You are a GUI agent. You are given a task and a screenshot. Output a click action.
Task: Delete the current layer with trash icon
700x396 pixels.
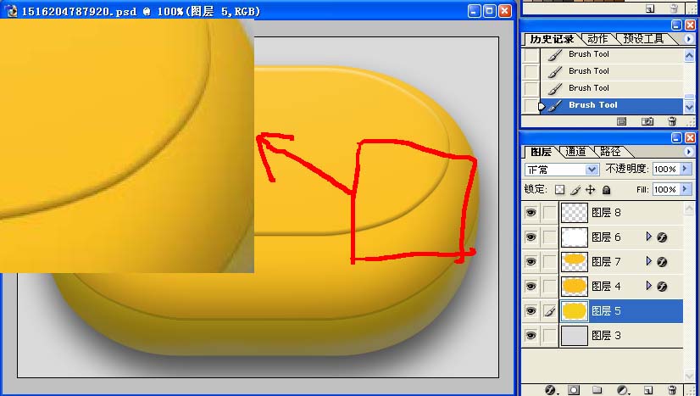tap(672, 390)
